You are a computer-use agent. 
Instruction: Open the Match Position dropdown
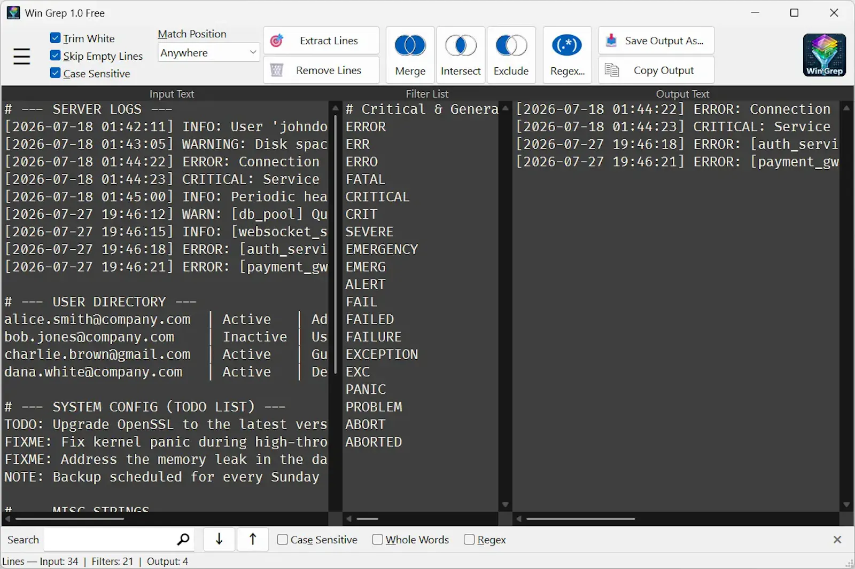209,52
